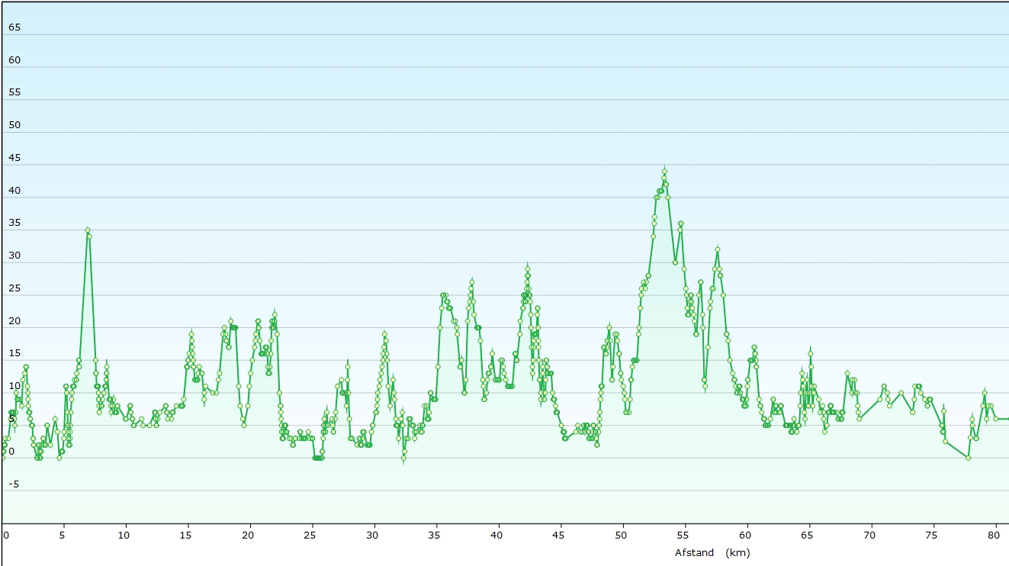Click the 70 km tick label on the distance axis
Image resolution: width=1009 pixels, height=566 pixels.
[x=869, y=535]
